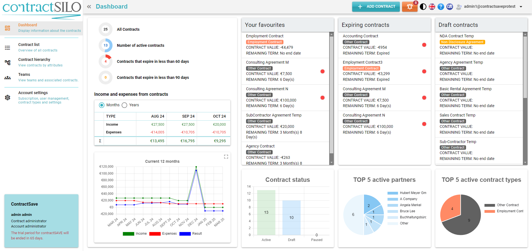This screenshot has height=251, width=532.
Task: Open the notifications bell with 8 alerts
Action: coord(410,7)
